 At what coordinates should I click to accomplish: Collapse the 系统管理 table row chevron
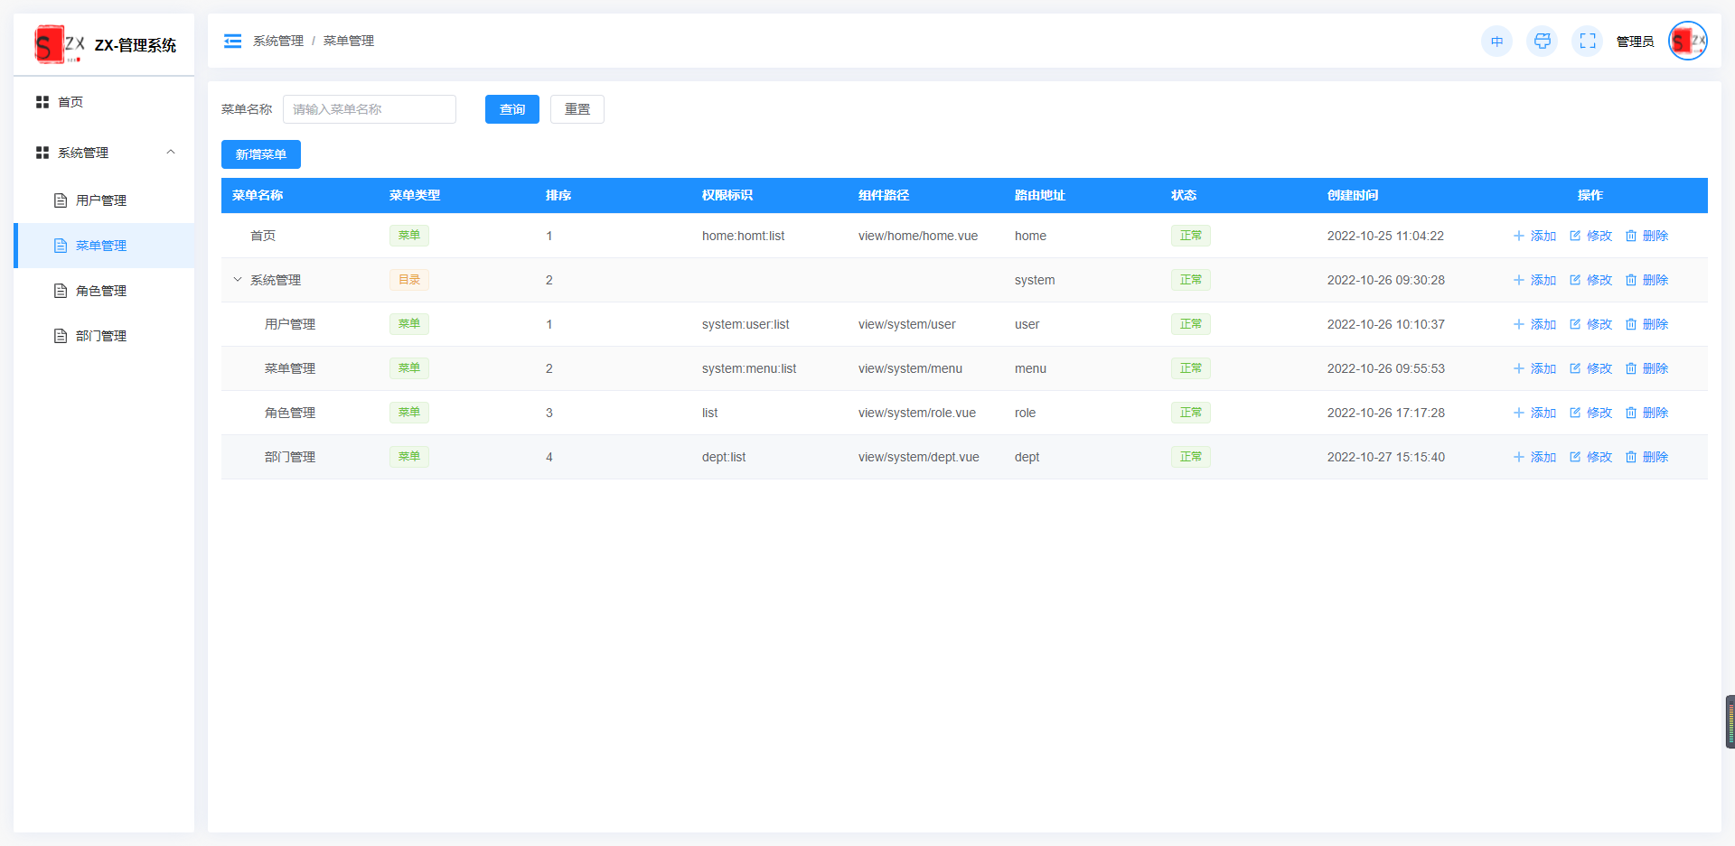coord(238,280)
